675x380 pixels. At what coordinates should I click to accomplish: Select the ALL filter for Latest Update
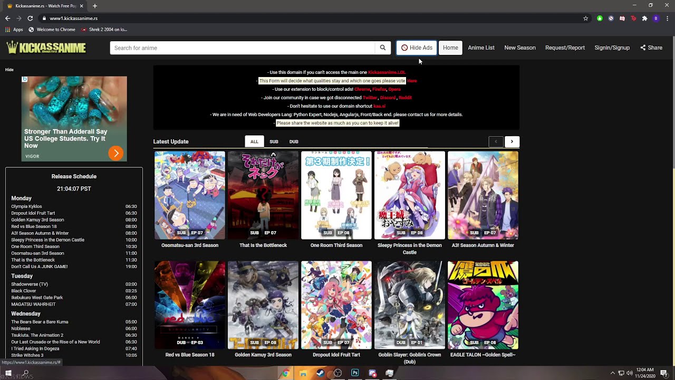point(254,141)
